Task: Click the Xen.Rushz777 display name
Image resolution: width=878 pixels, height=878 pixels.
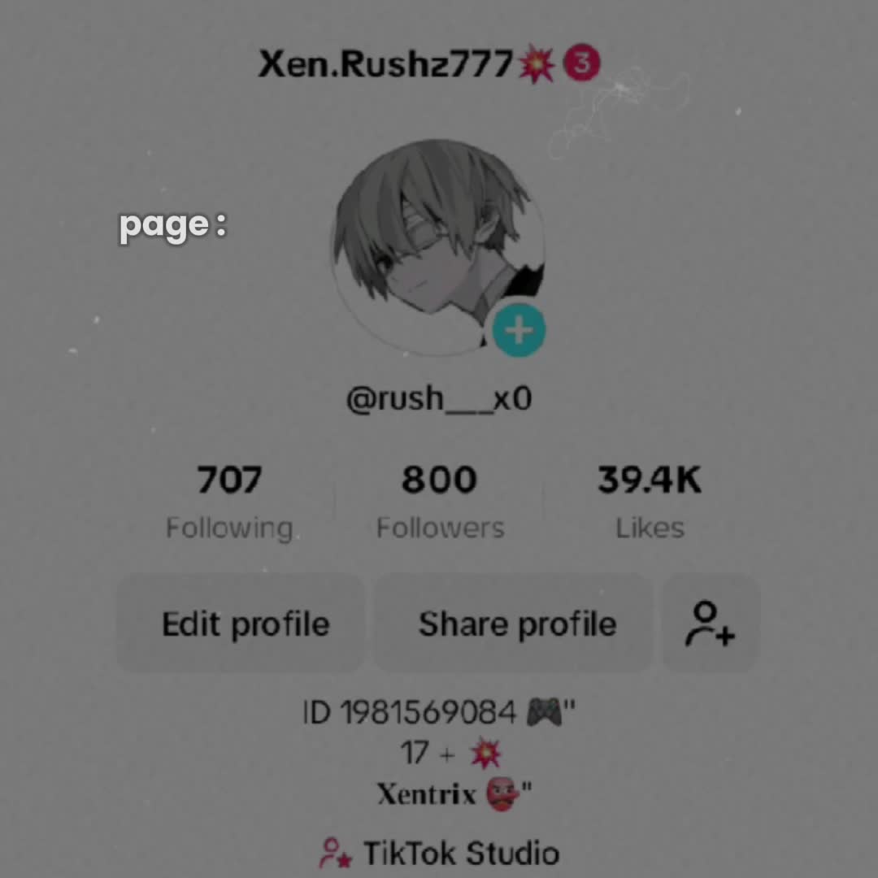Action: 385,64
